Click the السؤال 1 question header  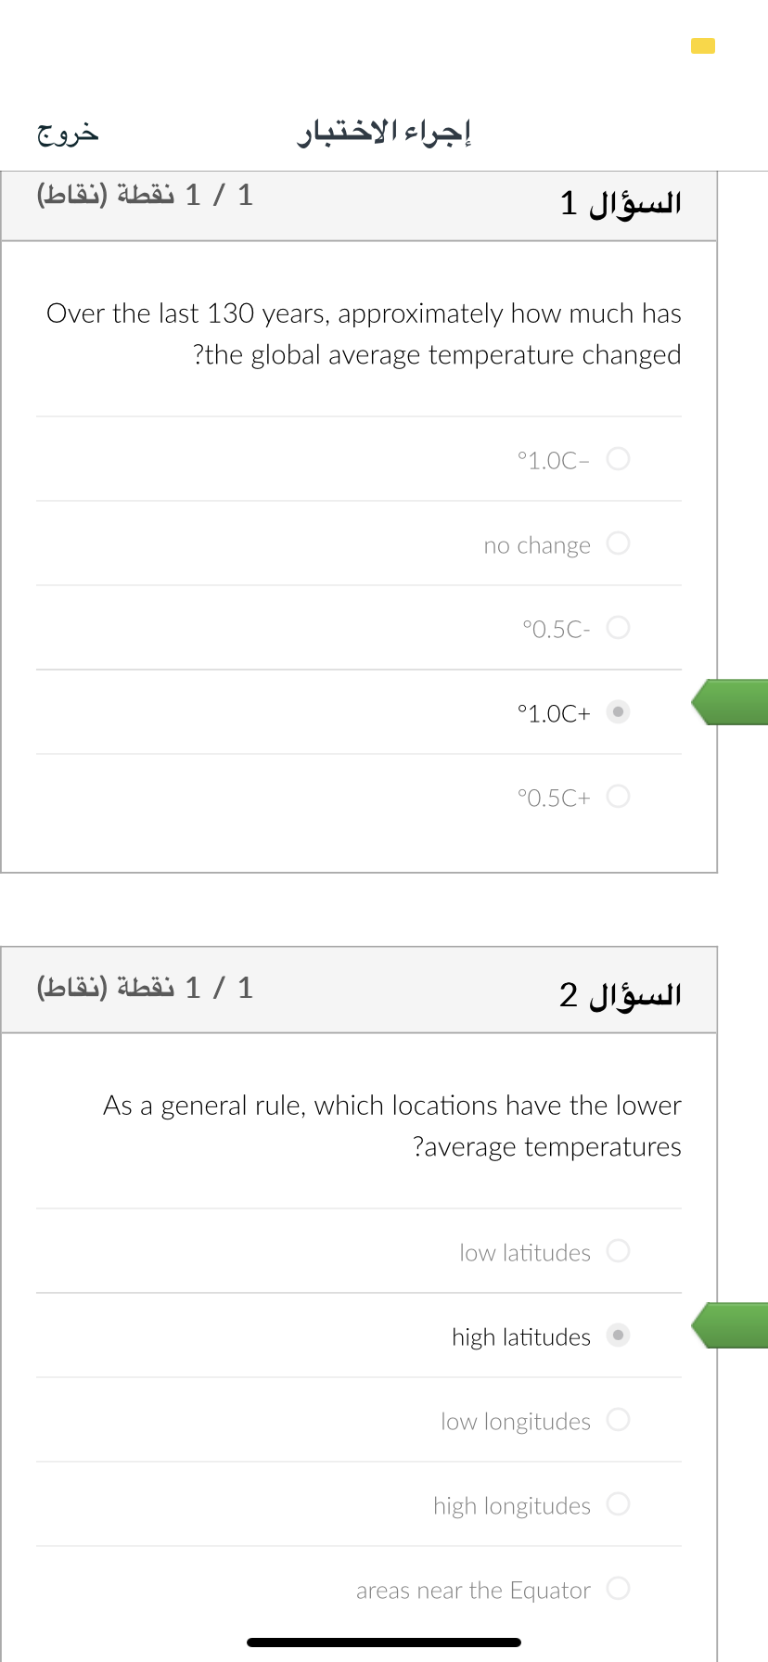(620, 203)
